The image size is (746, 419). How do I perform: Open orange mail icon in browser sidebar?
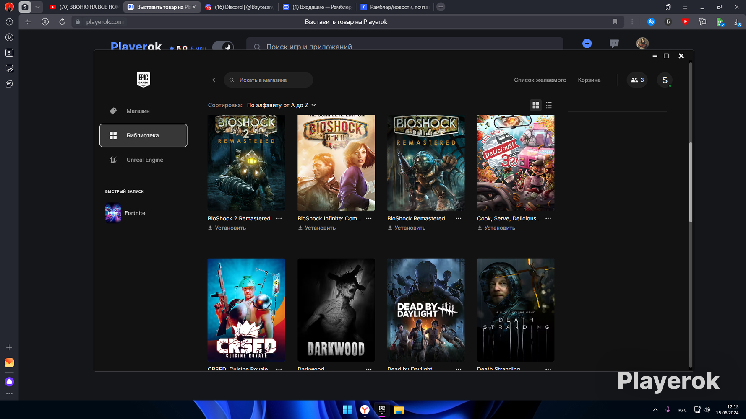coord(9,363)
